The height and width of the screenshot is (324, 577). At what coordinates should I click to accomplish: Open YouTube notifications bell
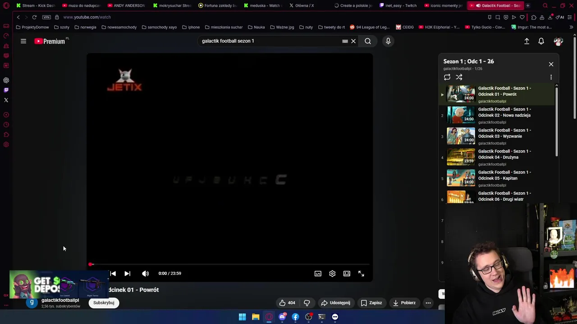coord(541,41)
